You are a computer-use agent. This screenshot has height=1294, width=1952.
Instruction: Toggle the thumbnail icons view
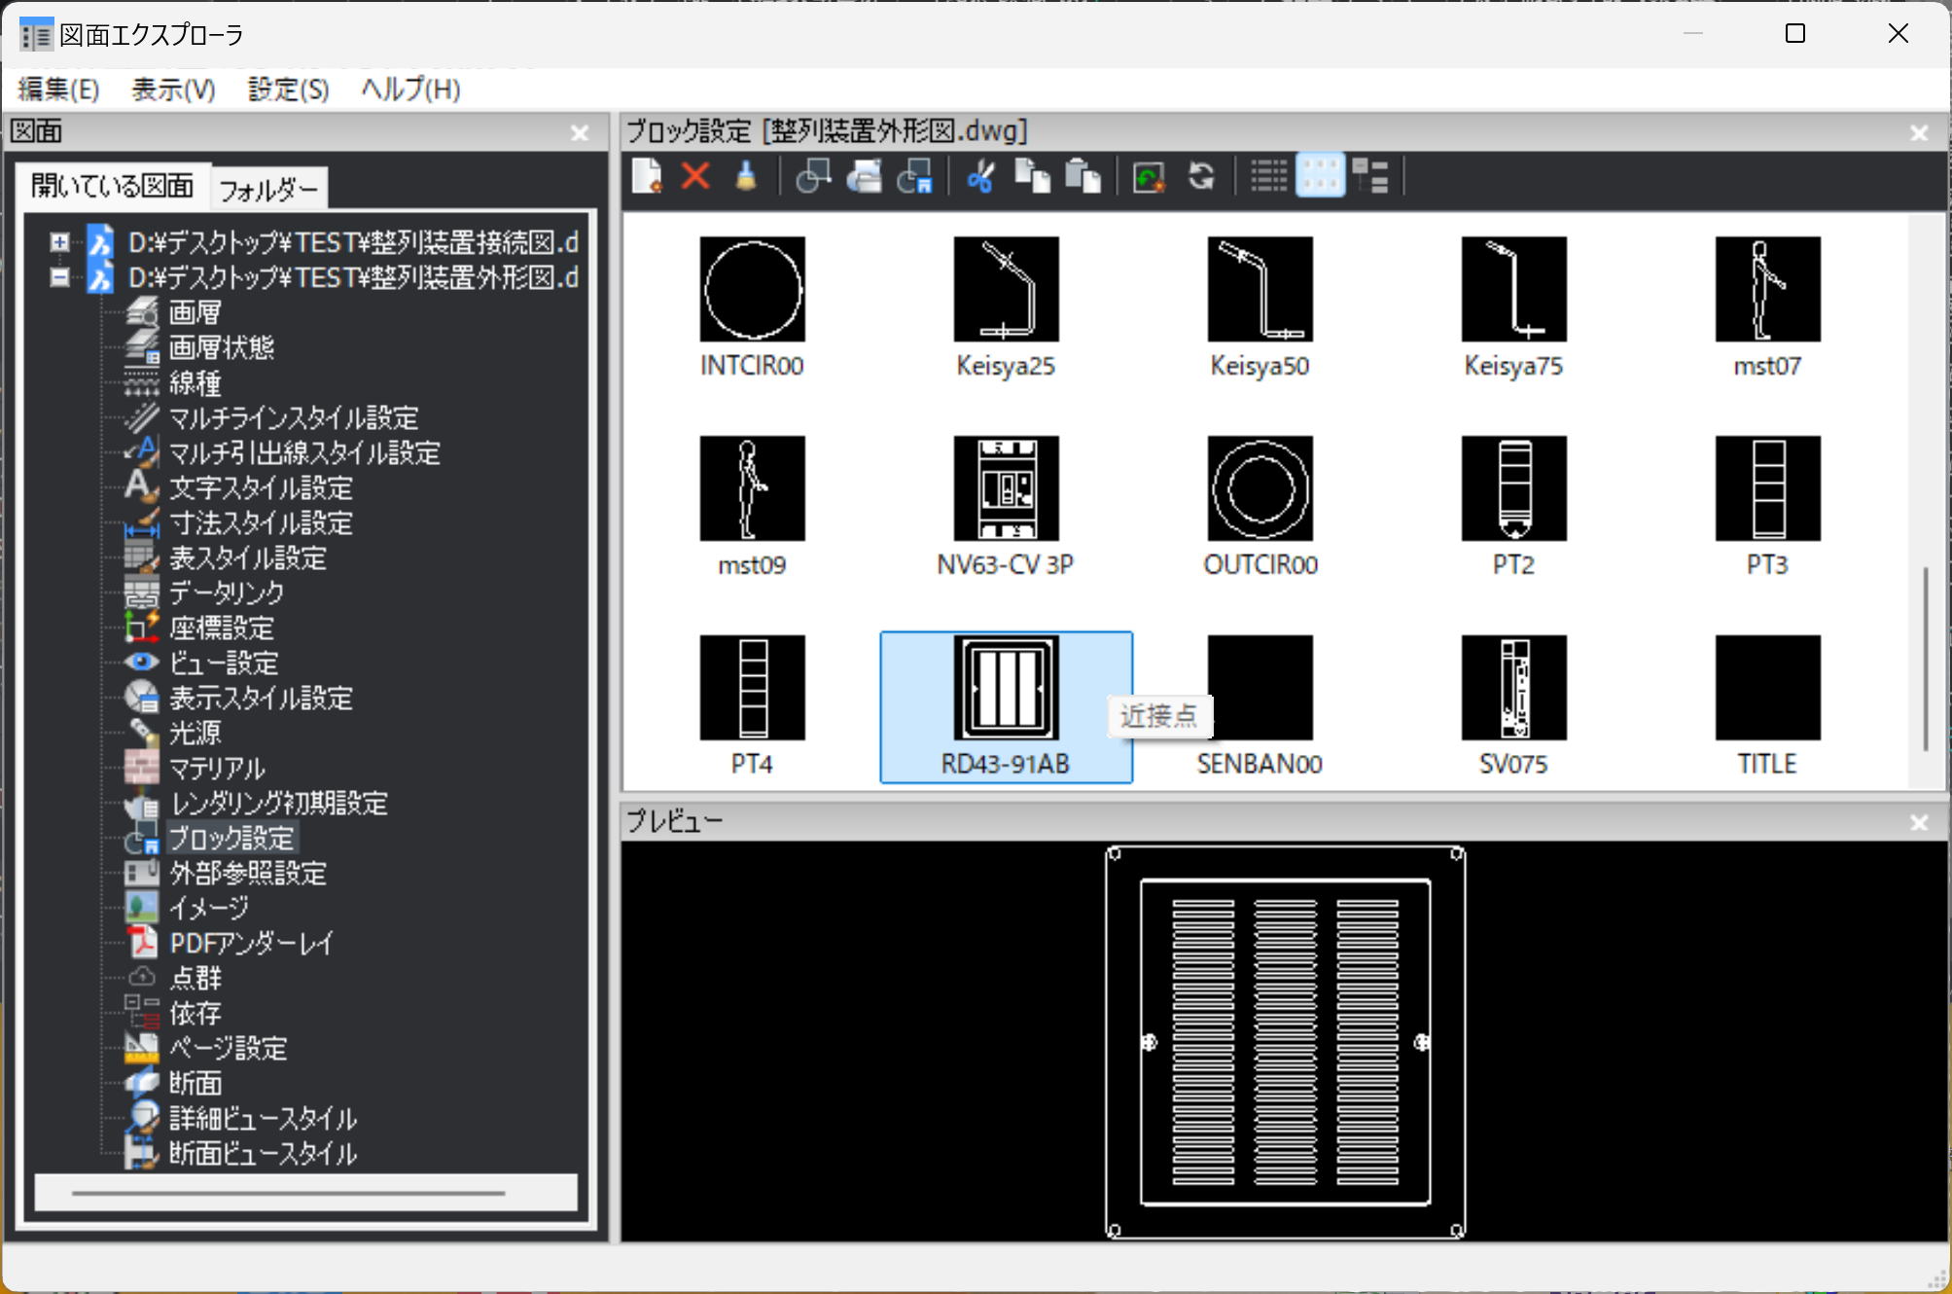pyautogui.click(x=1320, y=177)
